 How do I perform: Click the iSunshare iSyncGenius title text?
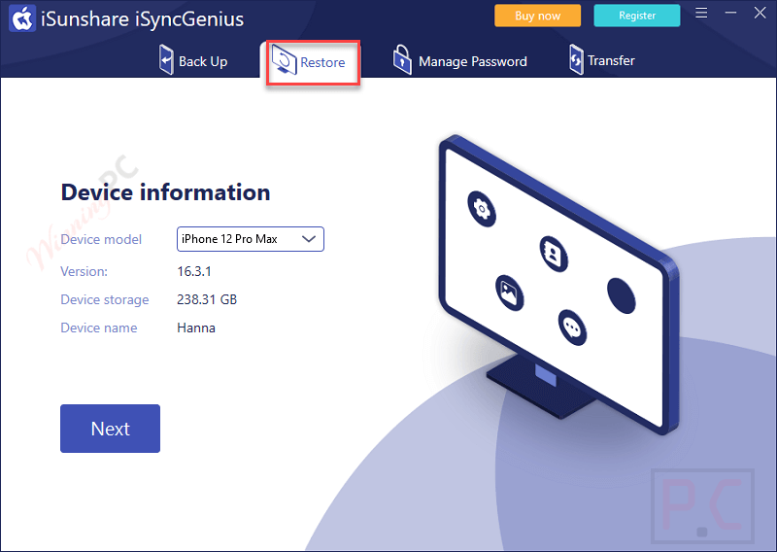click(142, 19)
